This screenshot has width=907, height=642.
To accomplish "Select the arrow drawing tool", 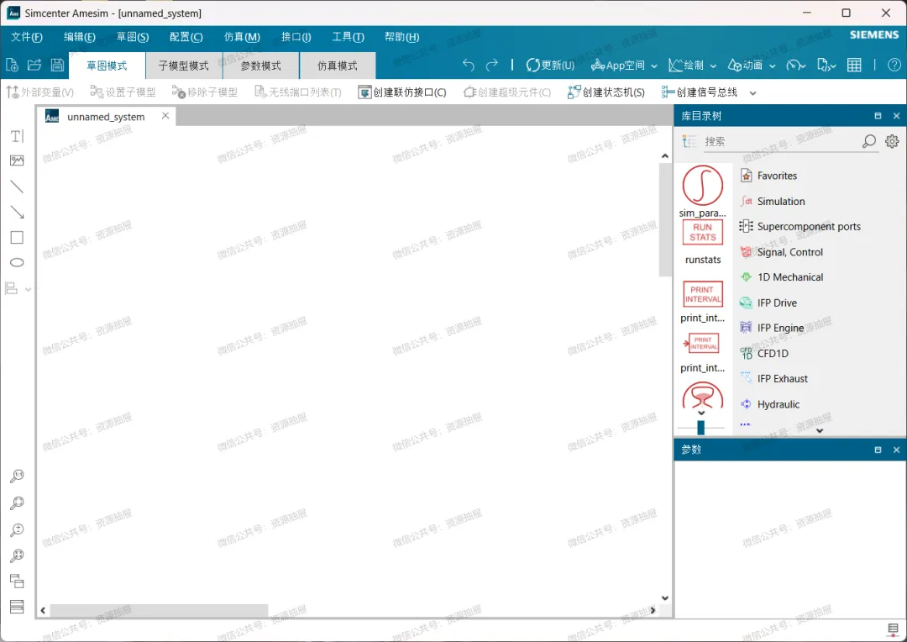I will (x=18, y=212).
